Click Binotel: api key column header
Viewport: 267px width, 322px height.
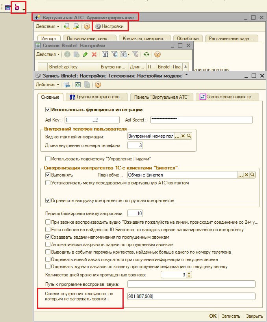[x=73, y=67]
